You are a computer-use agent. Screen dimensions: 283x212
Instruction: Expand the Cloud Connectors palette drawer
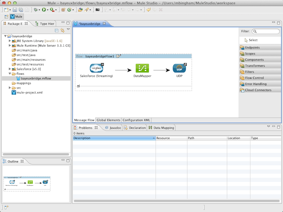point(260,90)
